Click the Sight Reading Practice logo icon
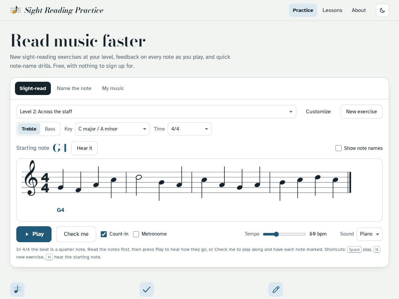399x299 pixels. click(x=15, y=10)
